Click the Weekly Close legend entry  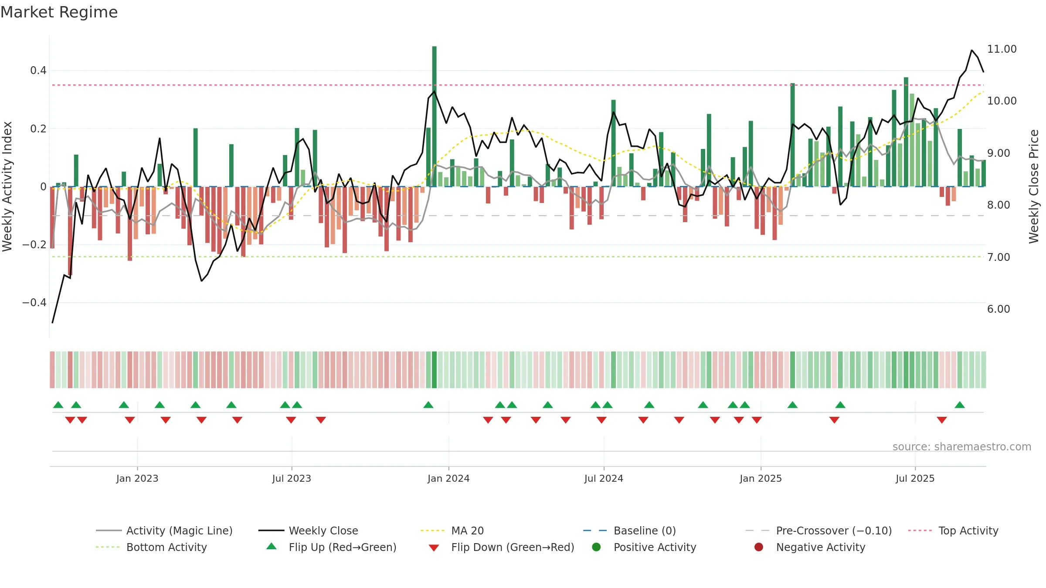(x=308, y=531)
